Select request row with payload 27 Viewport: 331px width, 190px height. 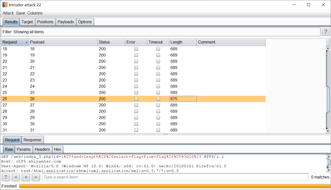coord(133,105)
